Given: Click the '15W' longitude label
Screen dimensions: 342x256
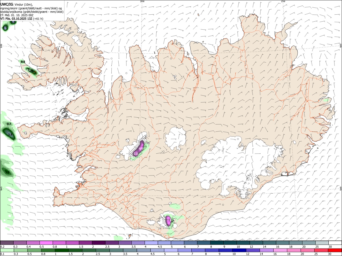Looking at the screenshot, I should (x=283, y=1).
